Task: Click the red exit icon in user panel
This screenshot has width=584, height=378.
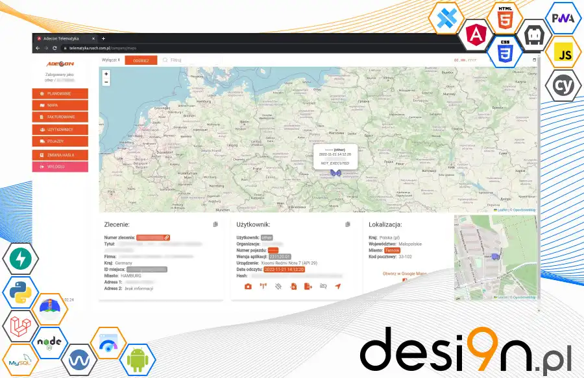Action: click(x=293, y=287)
